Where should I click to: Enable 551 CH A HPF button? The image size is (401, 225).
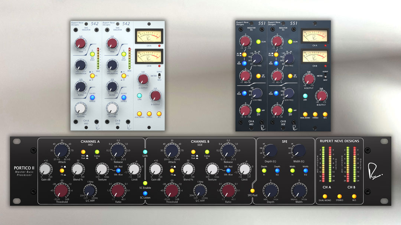coord(258,110)
